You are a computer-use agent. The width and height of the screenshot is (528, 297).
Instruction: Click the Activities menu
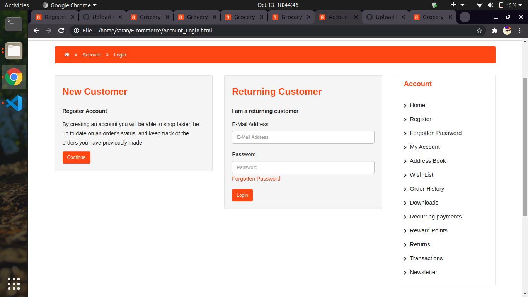15,5
